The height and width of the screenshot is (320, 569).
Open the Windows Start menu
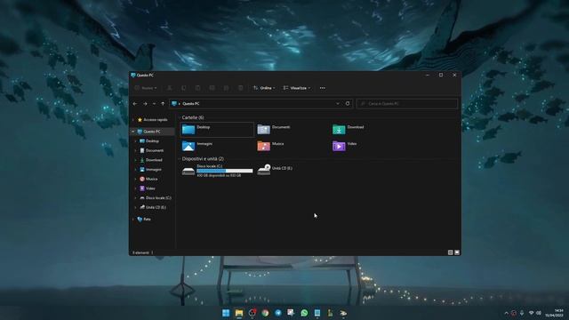226,313
